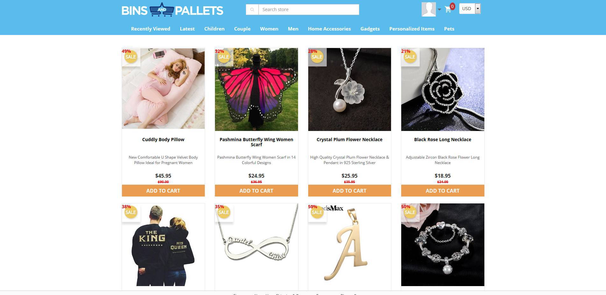Add Black Rose Long Necklace to cart
The height and width of the screenshot is (295, 606).
(x=443, y=191)
